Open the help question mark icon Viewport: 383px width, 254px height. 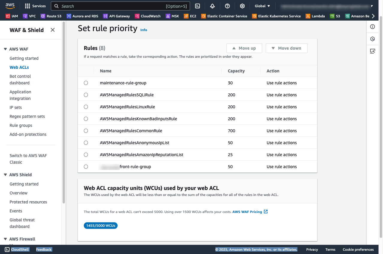[227, 6]
